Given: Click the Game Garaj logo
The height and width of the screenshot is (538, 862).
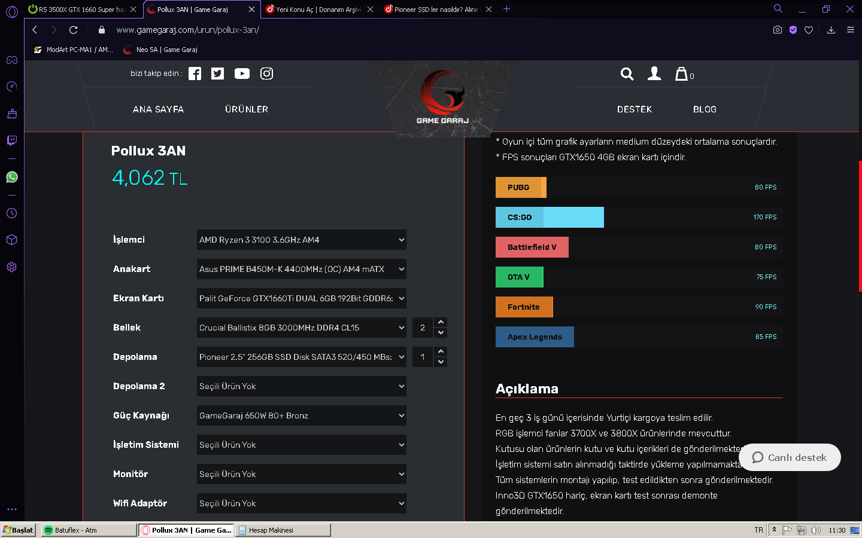Looking at the screenshot, I should [x=442, y=97].
